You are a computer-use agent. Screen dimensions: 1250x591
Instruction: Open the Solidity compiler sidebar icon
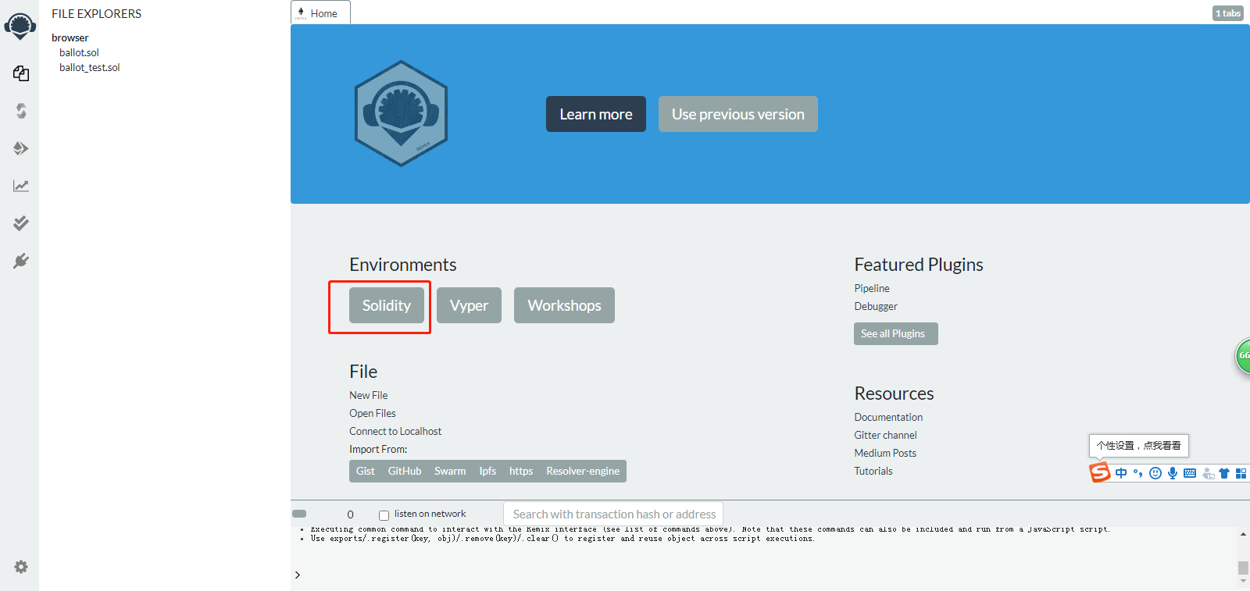click(x=21, y=111)
